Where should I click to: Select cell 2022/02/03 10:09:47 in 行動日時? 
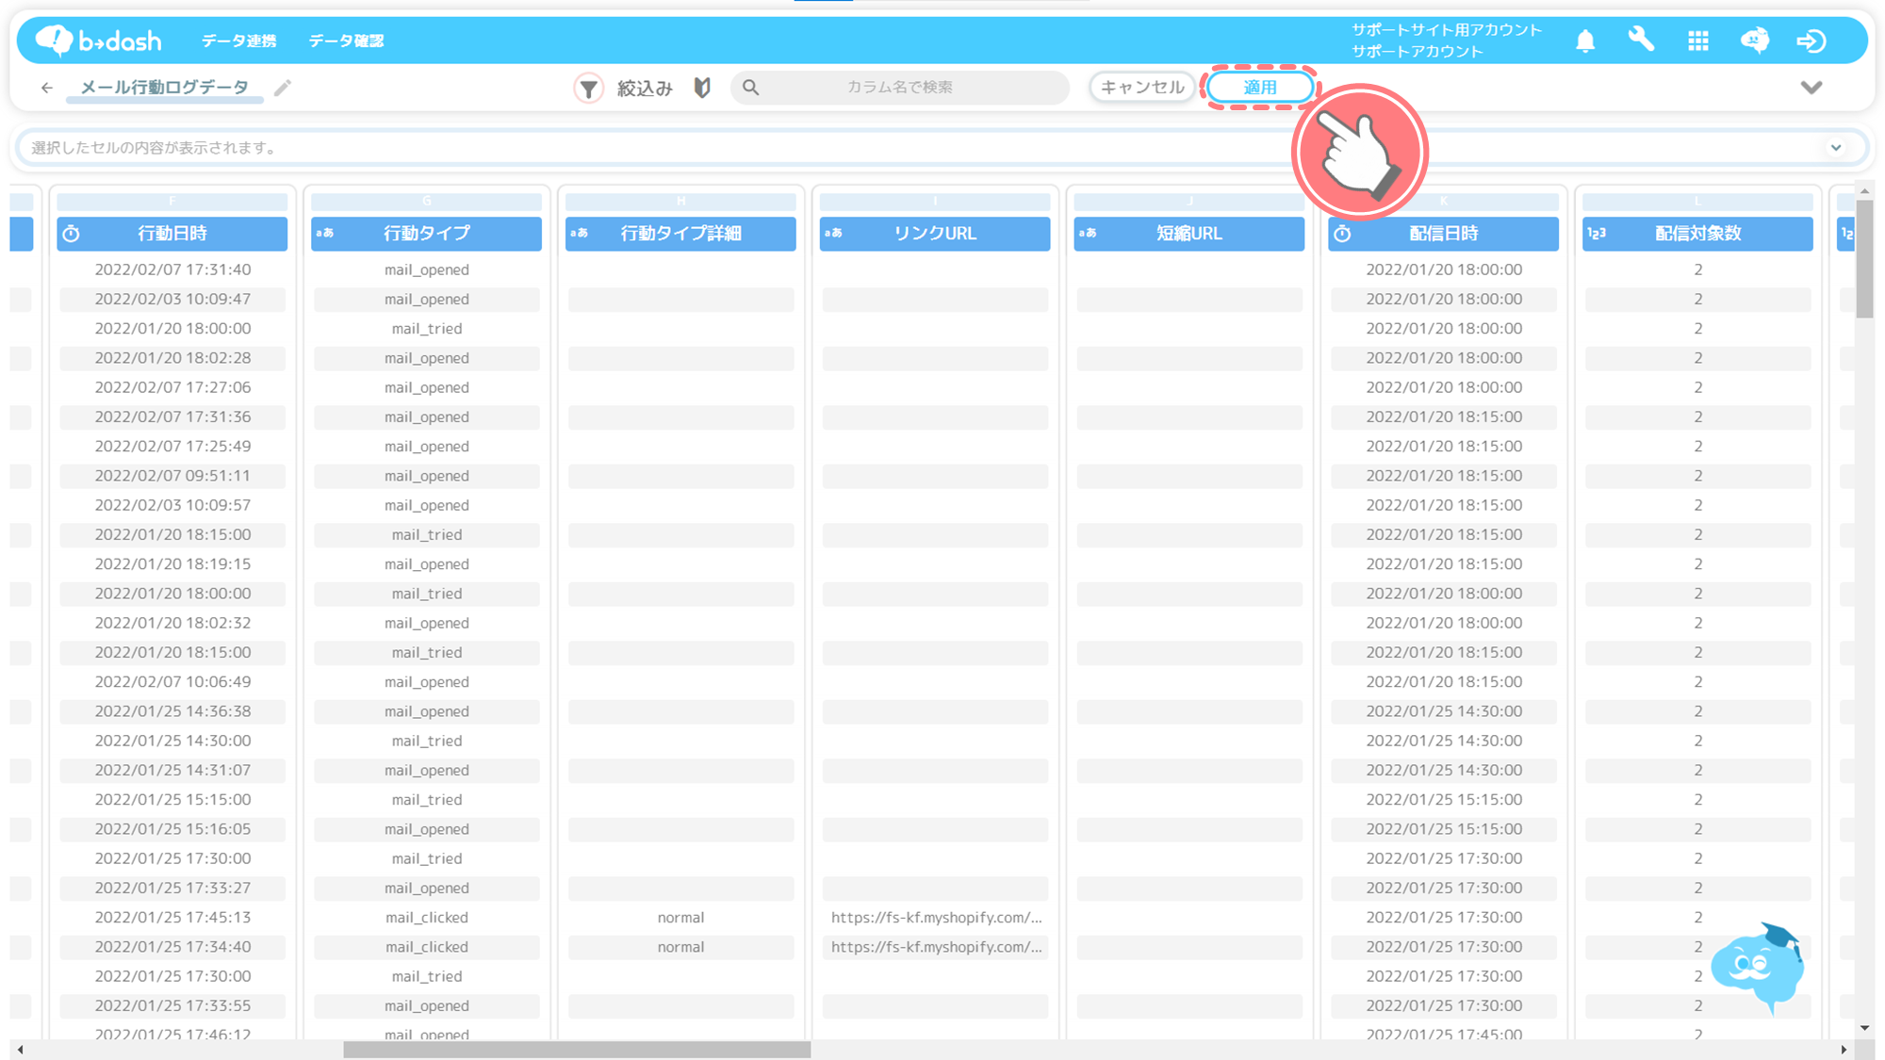(x=172, y=300)
